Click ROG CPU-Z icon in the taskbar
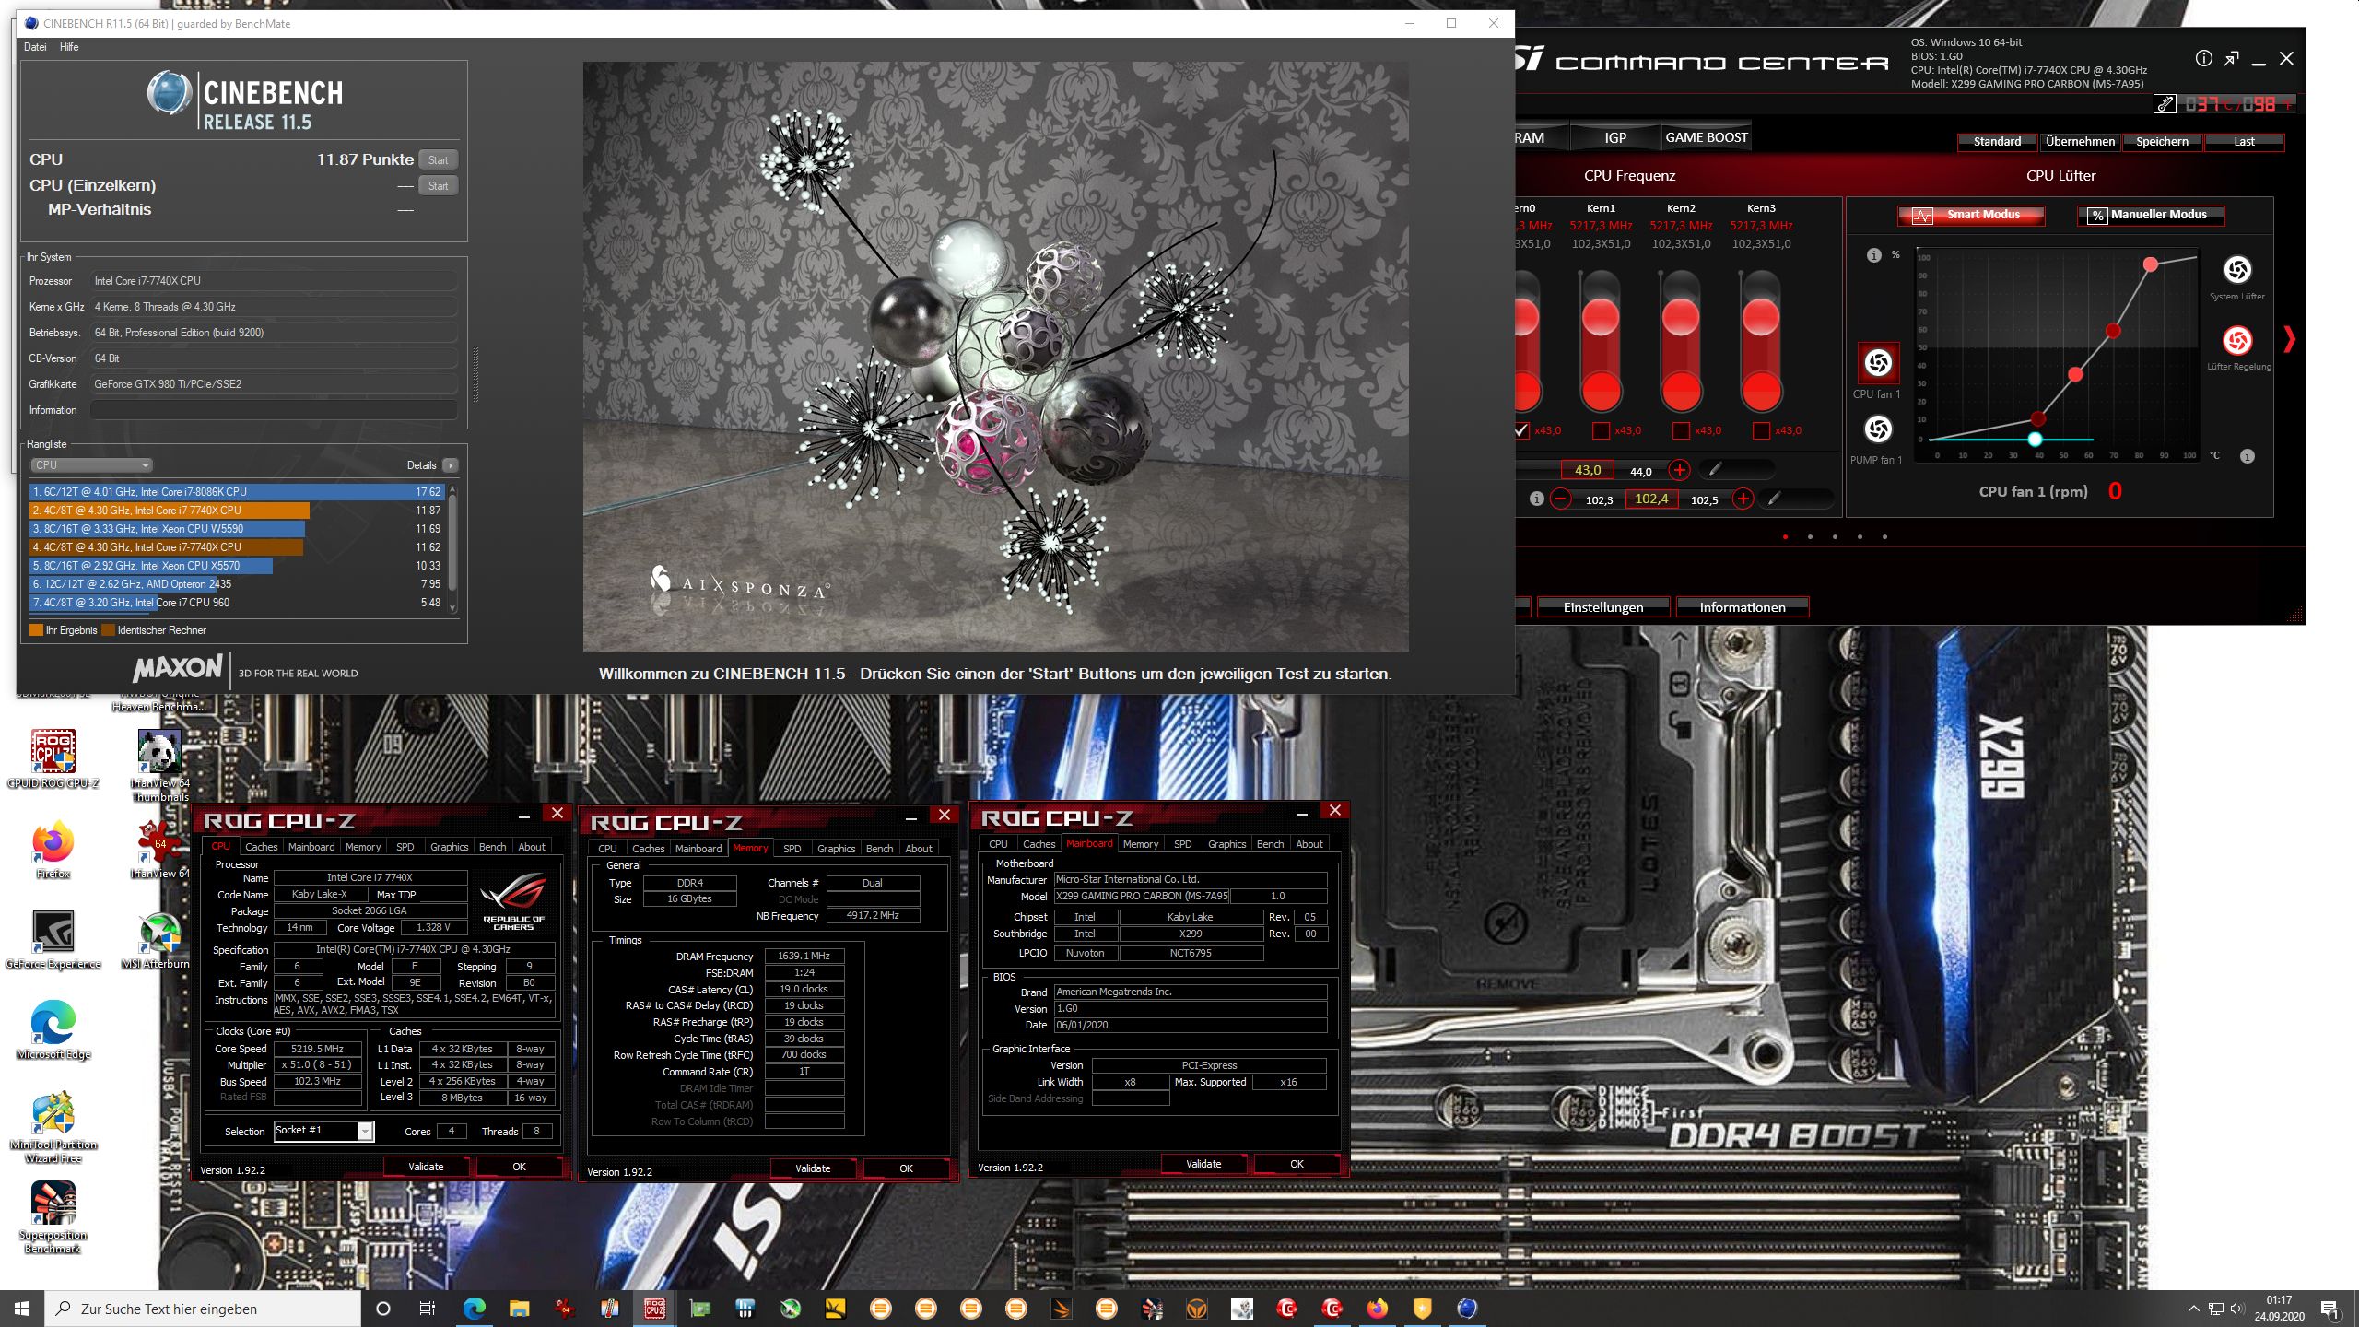 tap(654, 1308)
